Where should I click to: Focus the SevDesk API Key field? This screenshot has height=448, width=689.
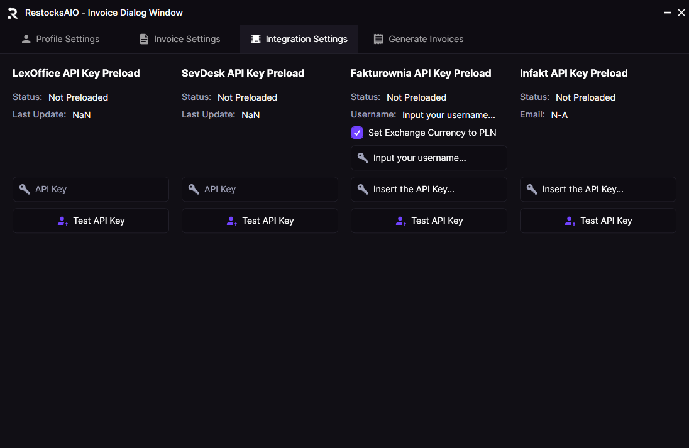point(260,189)
